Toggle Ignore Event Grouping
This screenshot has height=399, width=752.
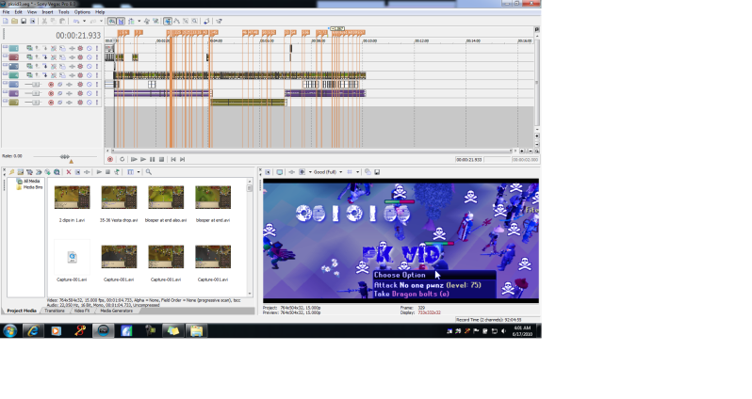(155, 21)
